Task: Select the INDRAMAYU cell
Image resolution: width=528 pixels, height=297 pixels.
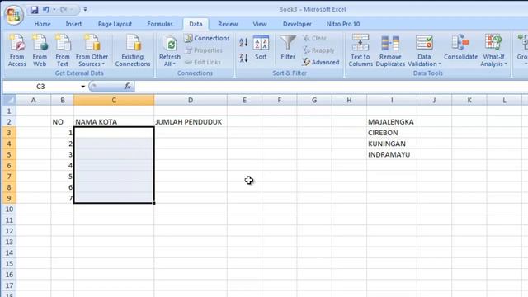Action: 392,154
